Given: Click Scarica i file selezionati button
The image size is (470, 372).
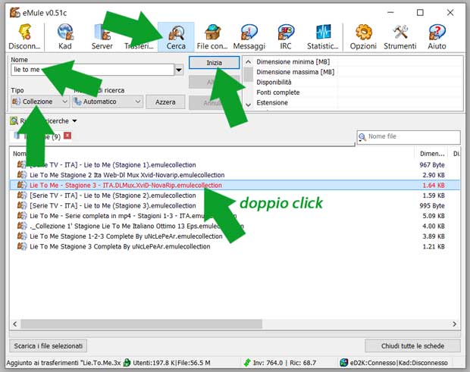Looking at the screenshot, I should [x=49, y=346].
